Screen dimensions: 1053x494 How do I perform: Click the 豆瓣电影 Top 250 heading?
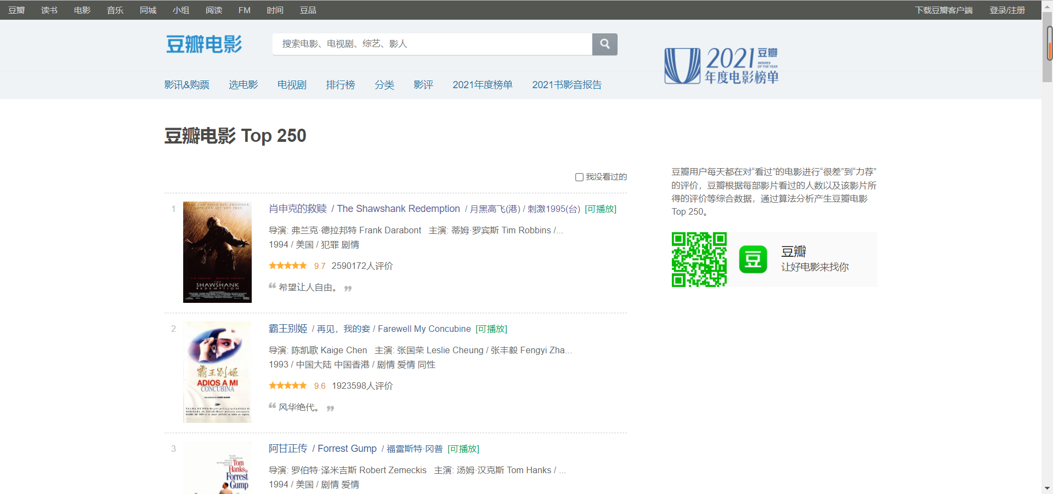(x=235, y=136)
